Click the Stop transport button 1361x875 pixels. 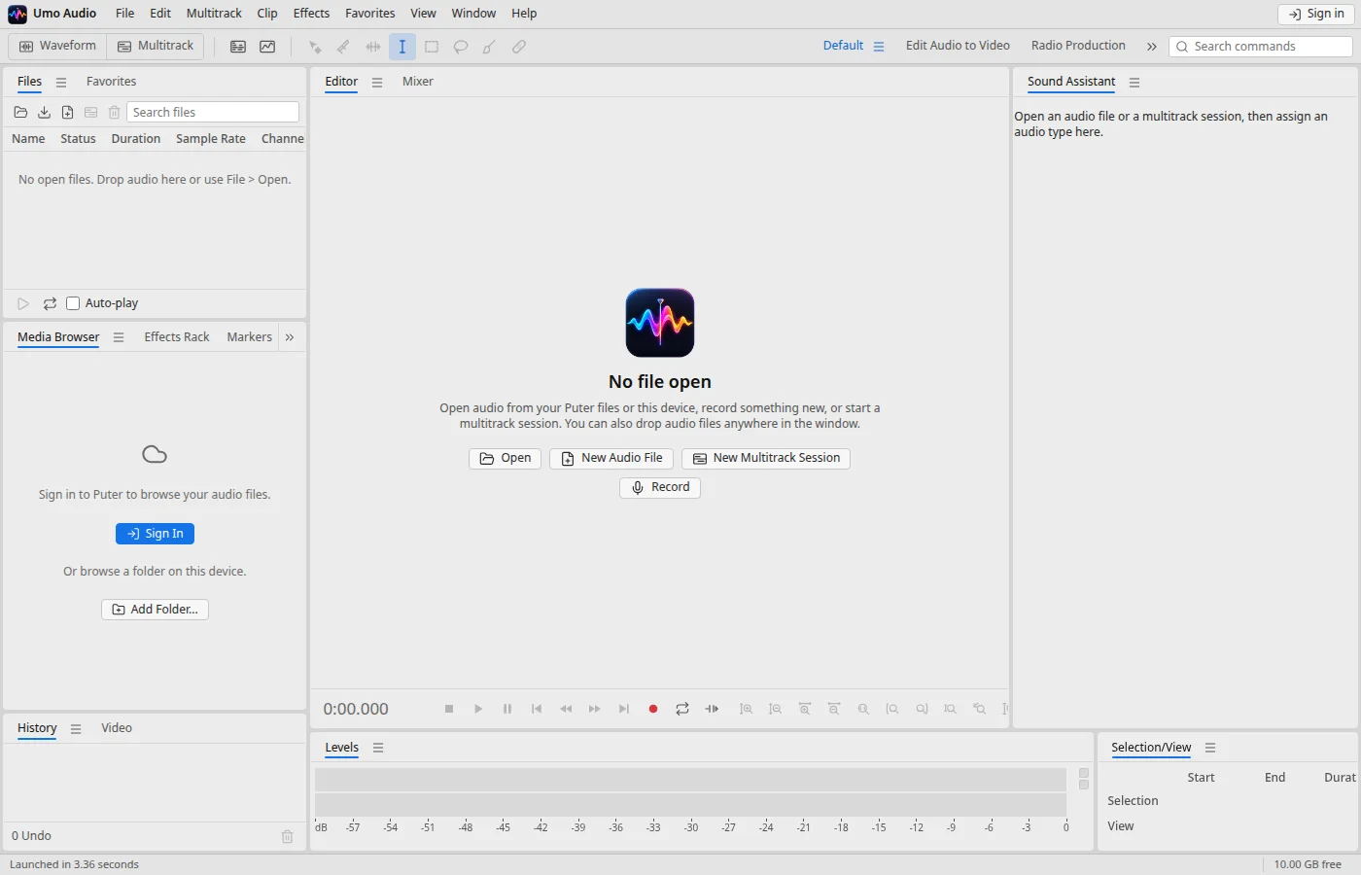449,709
